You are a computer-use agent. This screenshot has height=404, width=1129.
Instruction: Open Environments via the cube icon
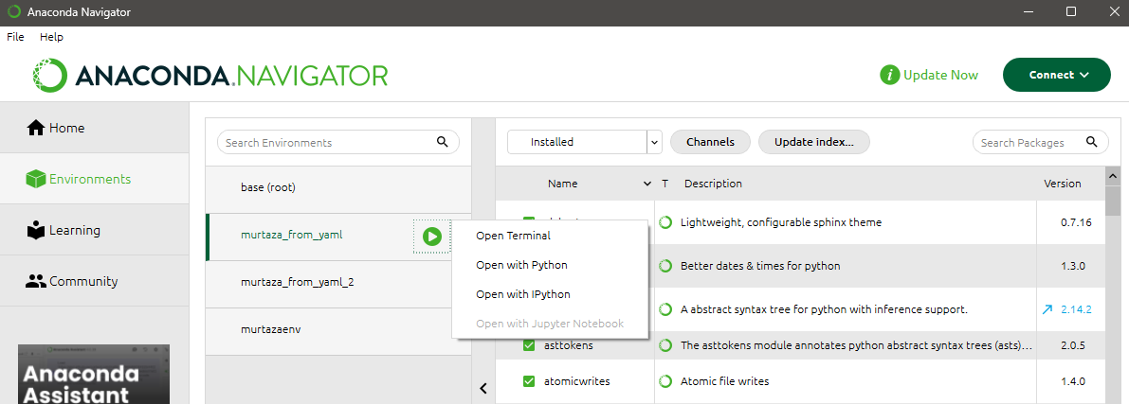click(36, 179)
